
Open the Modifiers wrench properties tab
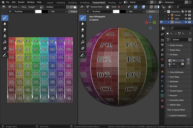coord(162,77)
